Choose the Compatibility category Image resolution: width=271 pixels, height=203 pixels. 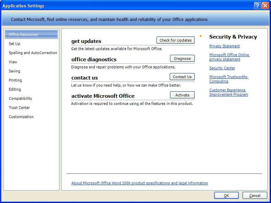[x=20, y=98]
